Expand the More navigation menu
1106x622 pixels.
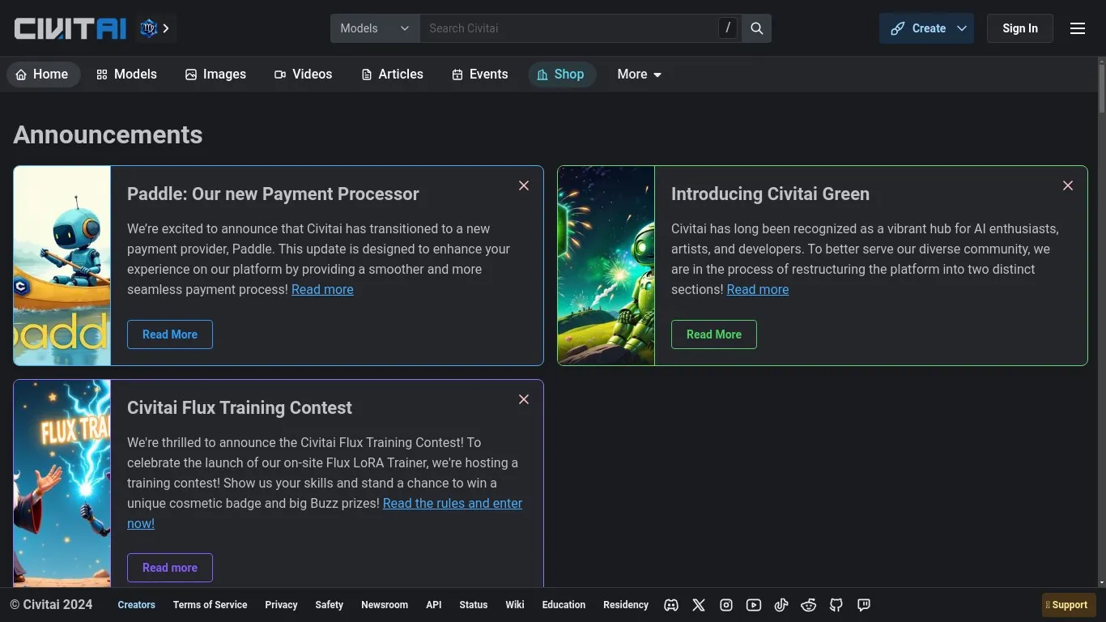tap(639, 74)
